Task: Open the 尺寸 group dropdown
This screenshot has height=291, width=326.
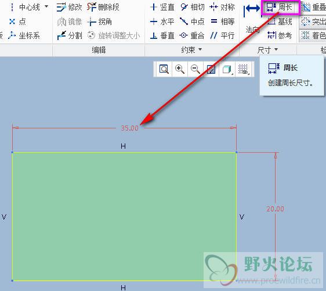Action: [276, 49]
